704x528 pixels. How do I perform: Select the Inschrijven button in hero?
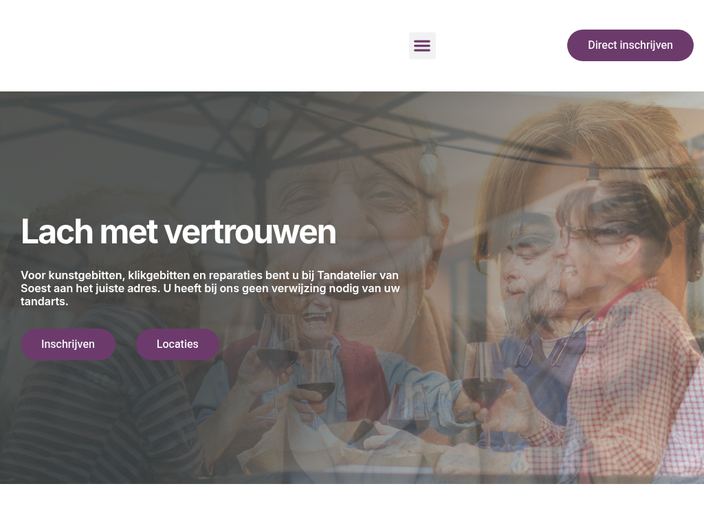click(68, 344)
